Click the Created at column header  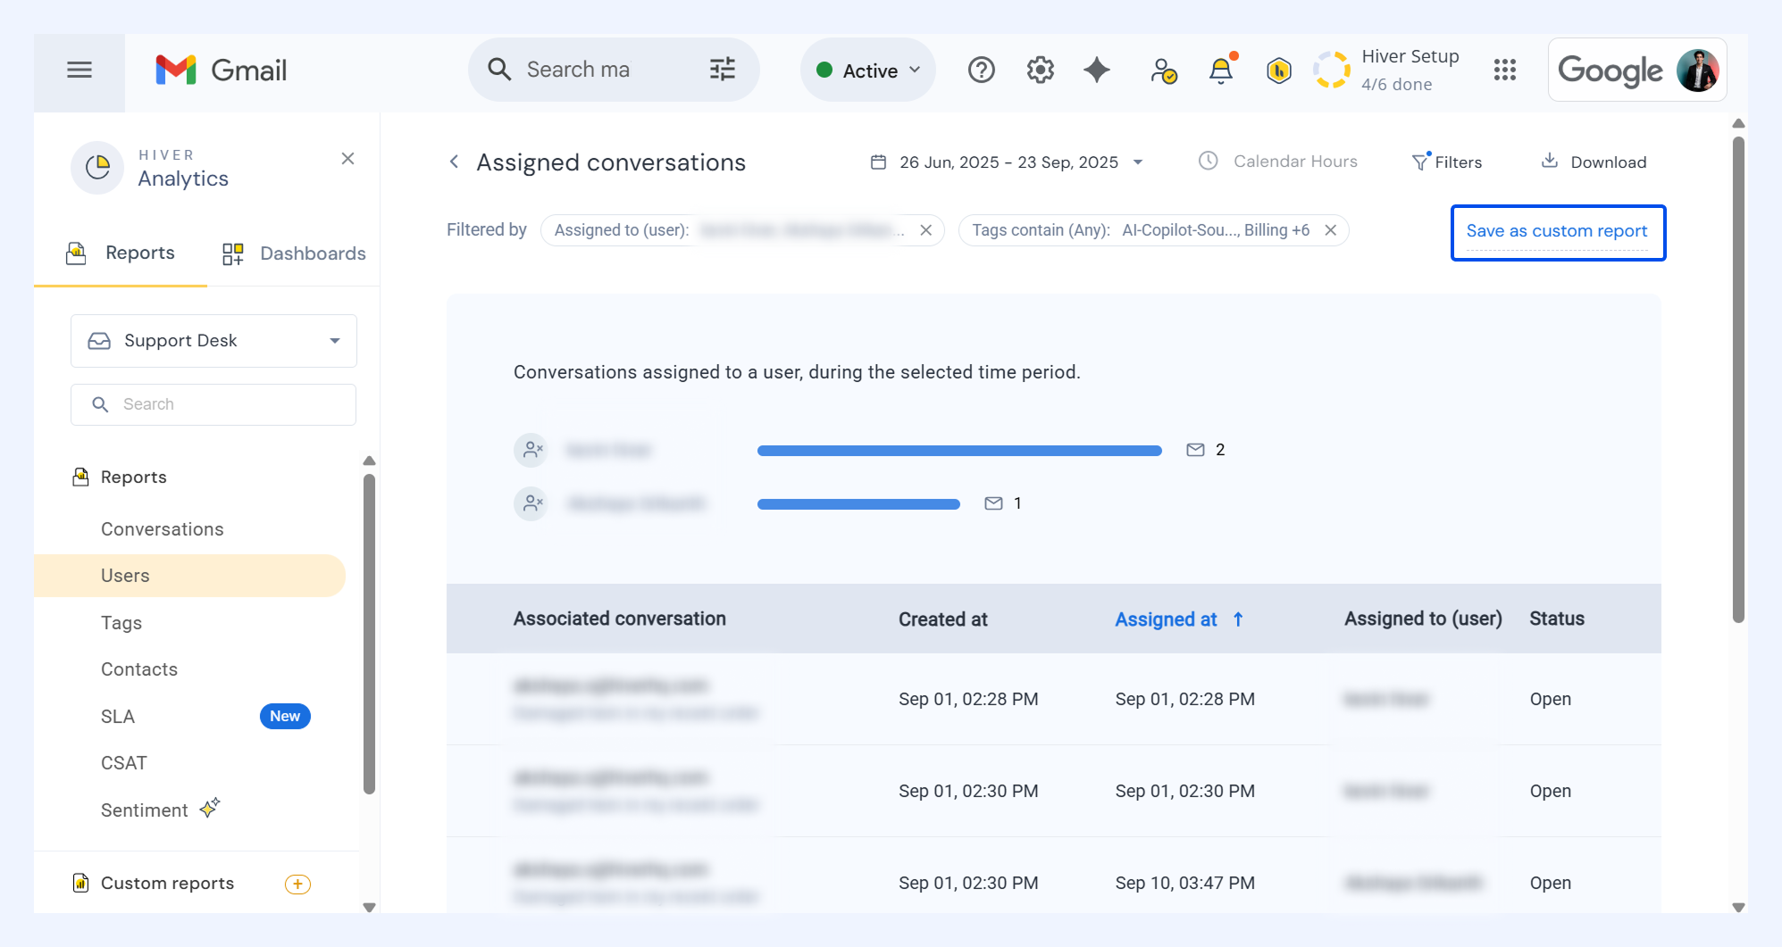(943, 619)
